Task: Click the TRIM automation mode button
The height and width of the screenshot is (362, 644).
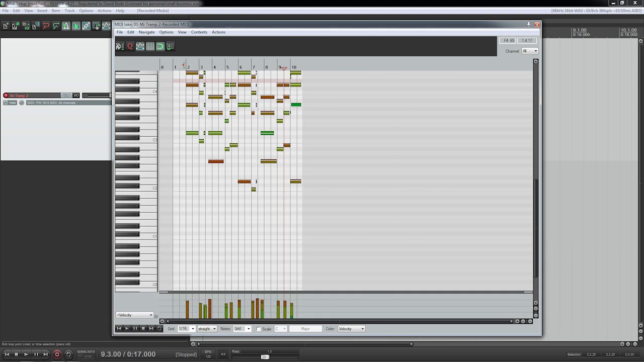Action: (x=10, y=103)
